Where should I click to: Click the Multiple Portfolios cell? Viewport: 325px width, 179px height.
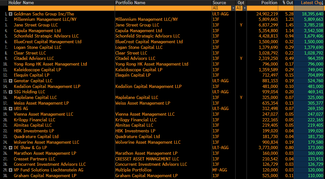(x=133, y=170)
